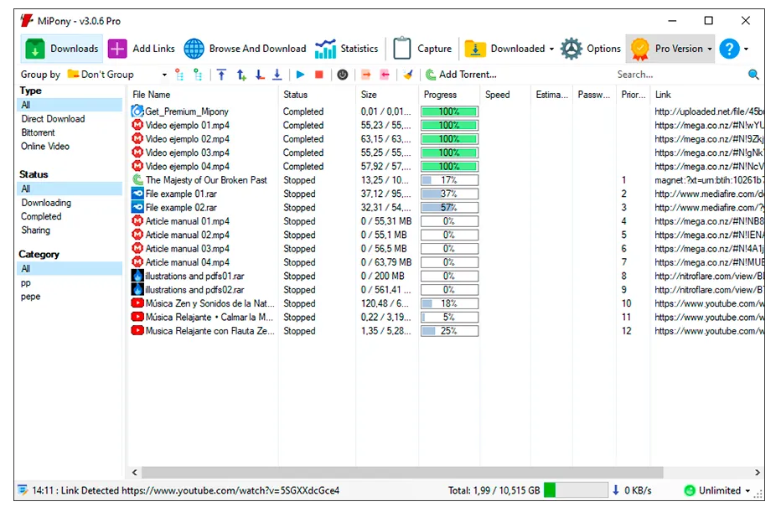Sort by the Speed column header
The image size is (781, 512).
505,95
